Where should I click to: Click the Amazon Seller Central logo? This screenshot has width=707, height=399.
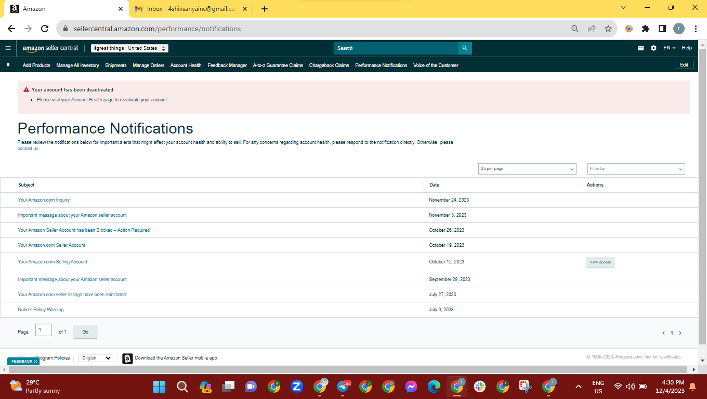click(x=50, y=48)
